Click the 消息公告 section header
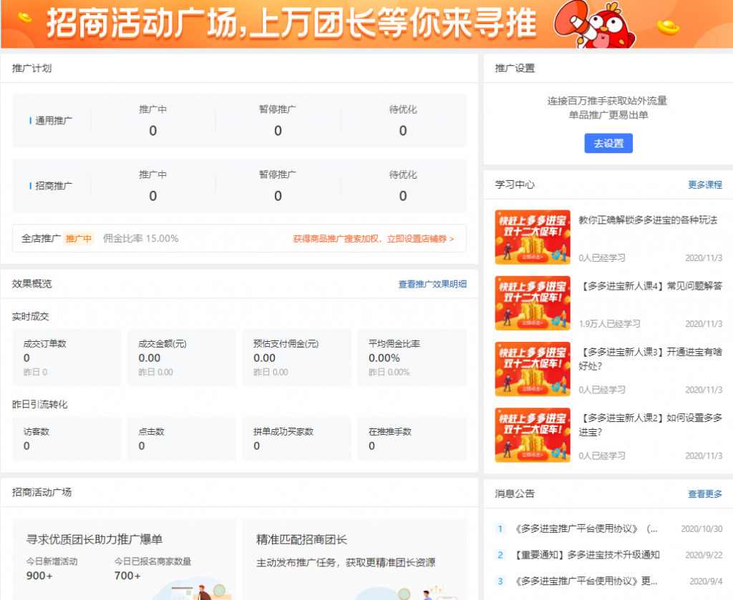The height and width of the screenshot is (600, 733). coord(515,494)
